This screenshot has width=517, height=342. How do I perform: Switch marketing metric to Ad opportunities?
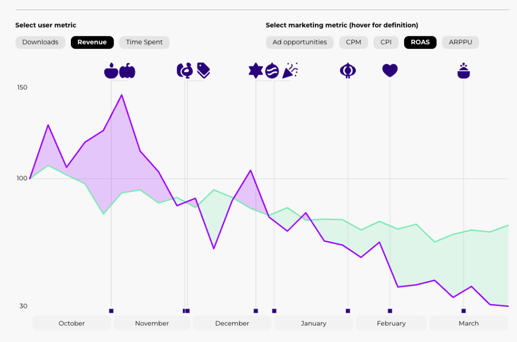(300, 42)
